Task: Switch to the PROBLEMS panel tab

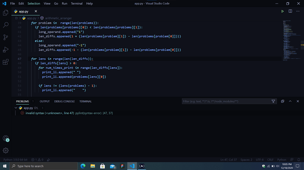Action: coord(22,101)
